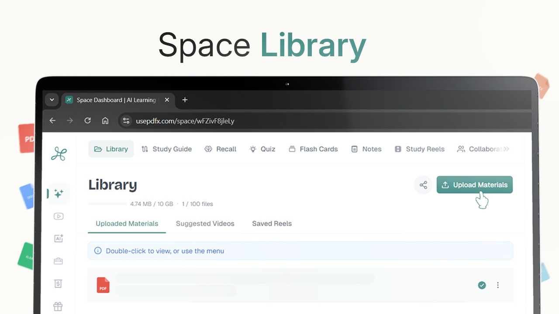Close the Space Dashboard browser tab
This screenshot has height=314, width=559.
(x=167, y=100)
